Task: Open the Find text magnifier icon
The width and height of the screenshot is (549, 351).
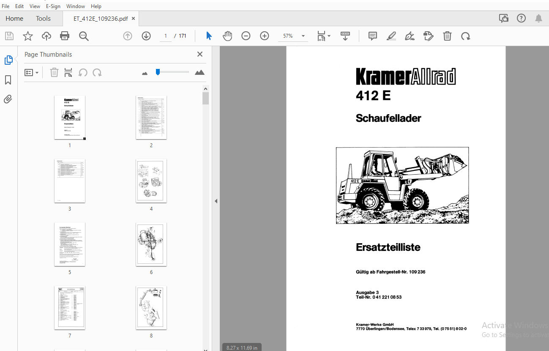Action: click(x=84, y=36)
